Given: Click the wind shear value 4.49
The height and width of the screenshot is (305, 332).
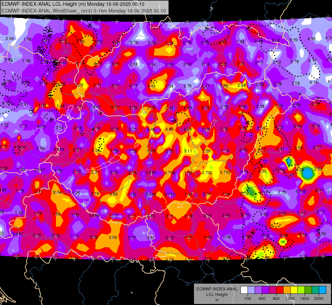Looking at the screenshot, I should [x=151, y=86].
